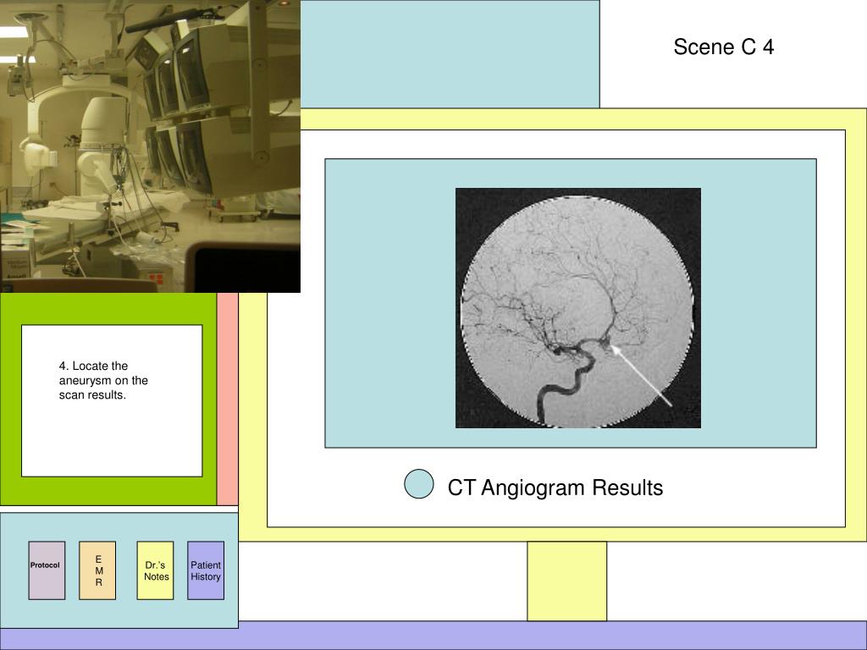Select the round CT Angiogram Results indicator
The height and width of the screenshot is (650, 867).
(418, 484)
